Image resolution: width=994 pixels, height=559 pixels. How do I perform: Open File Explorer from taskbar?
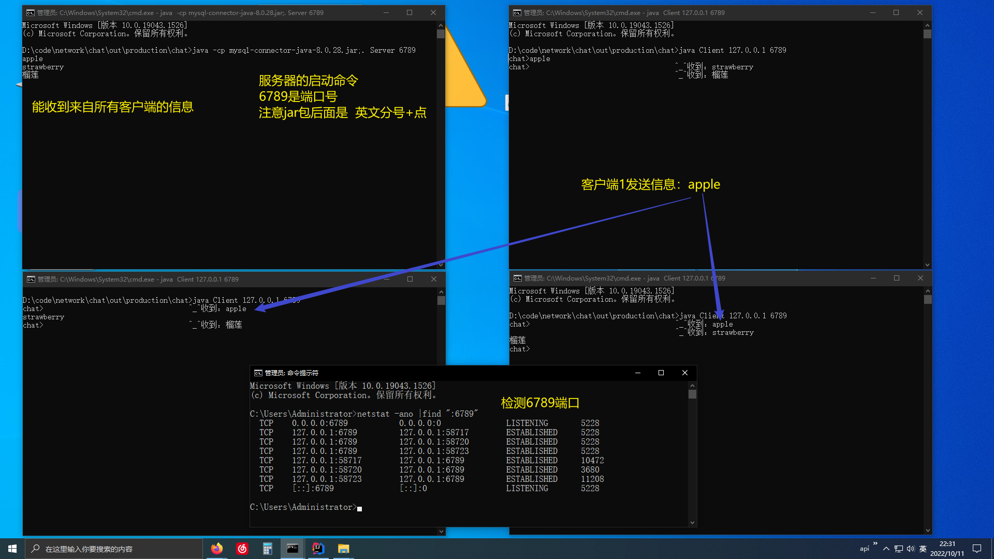[343, 549]
